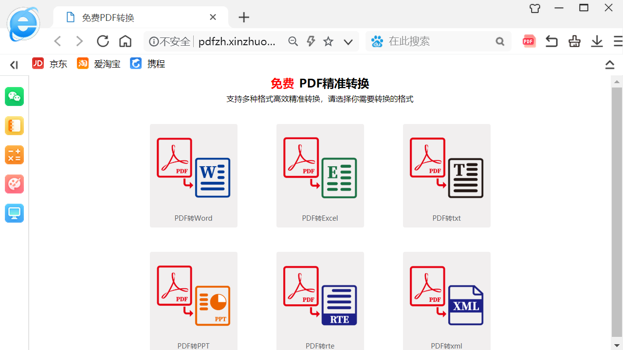This screenshot has width=623, height=350.
Task: Collapse the sidebar with the double-arrow toggle
Action: [13, 64]
